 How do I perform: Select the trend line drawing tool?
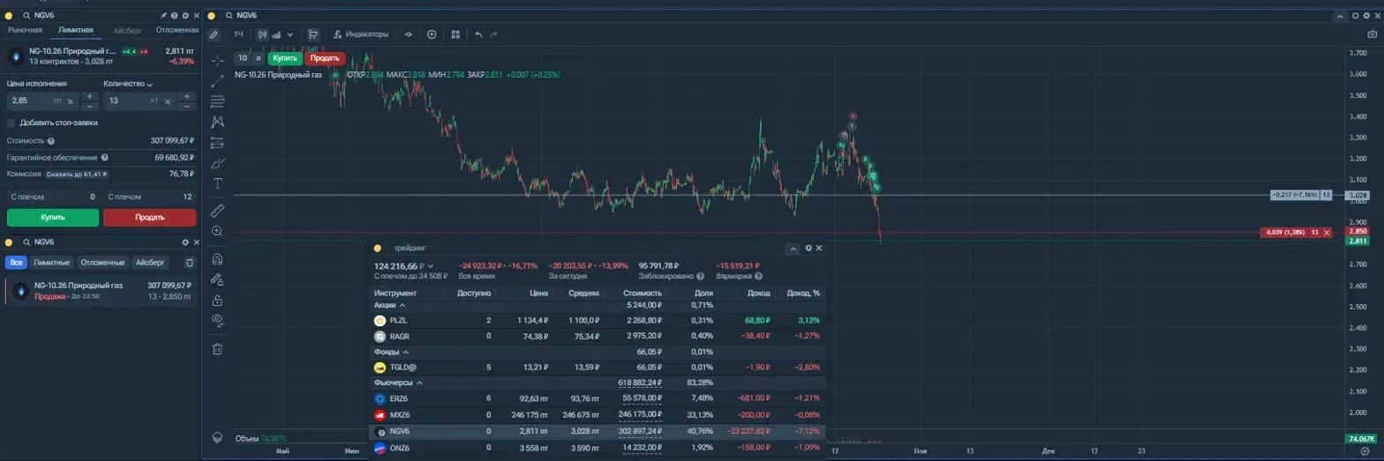click(217, 81)
